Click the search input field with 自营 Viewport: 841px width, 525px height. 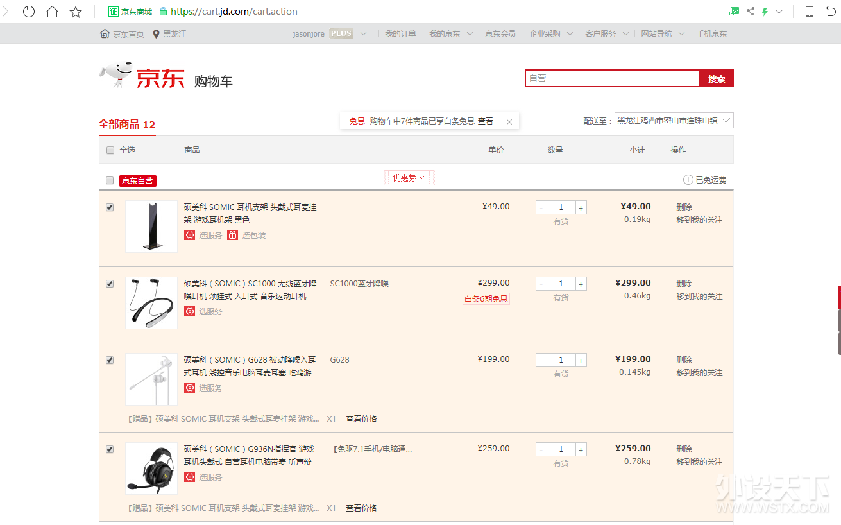613,78
